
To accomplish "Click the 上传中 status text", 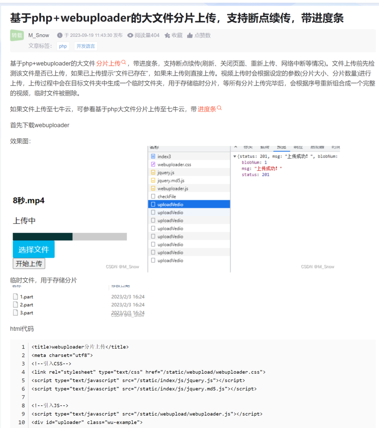I will click(x=24, y=220).
